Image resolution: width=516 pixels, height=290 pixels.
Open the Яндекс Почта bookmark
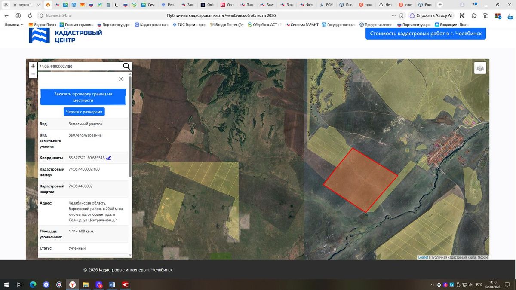point(43,25)
